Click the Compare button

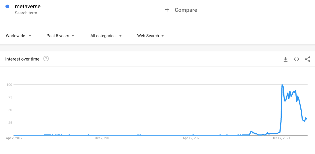coord(186,10)
